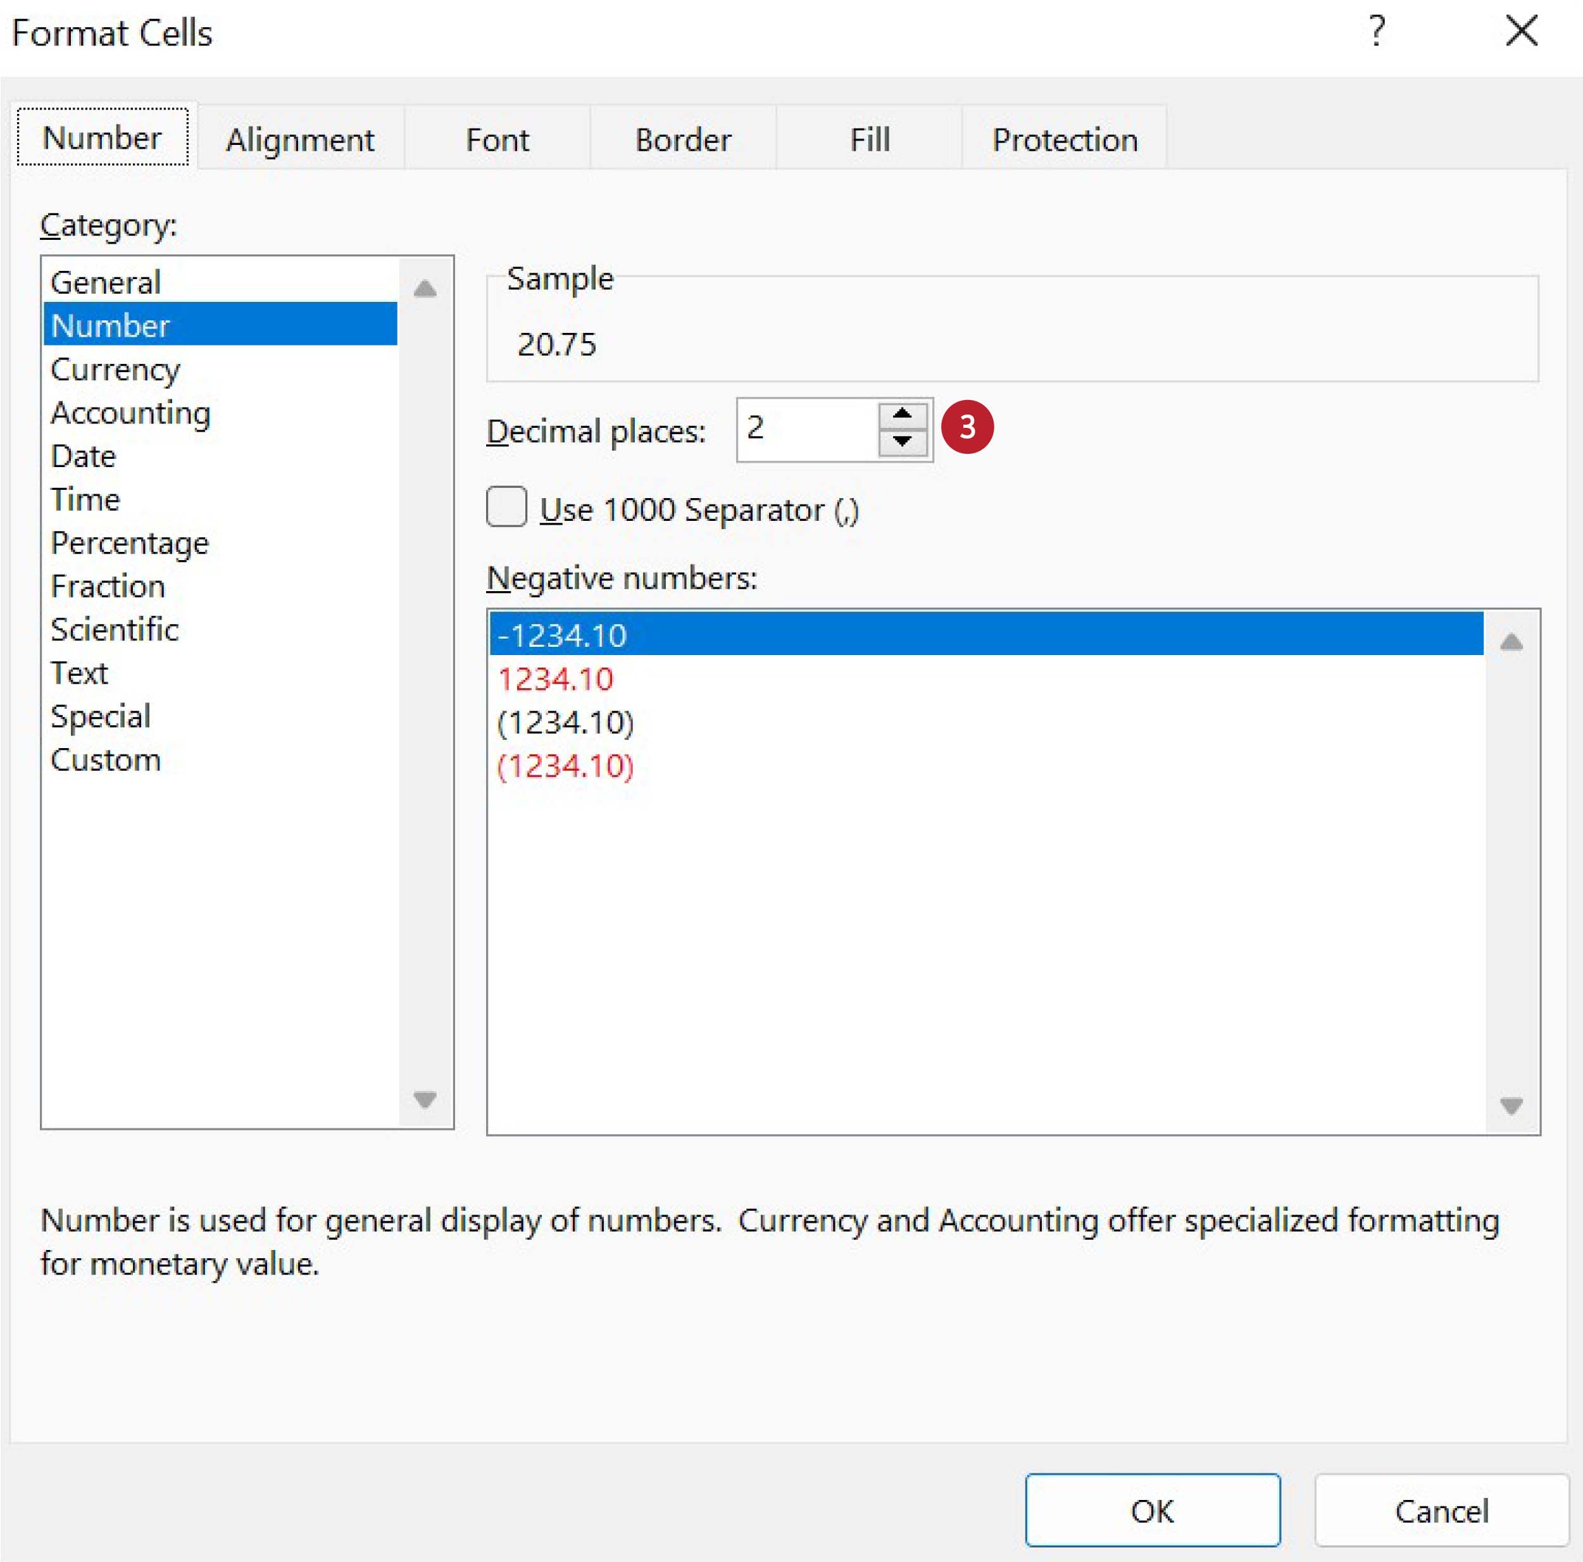Open the Protection tab
1583x1562 pixels.
click(x=1065, y=139)
